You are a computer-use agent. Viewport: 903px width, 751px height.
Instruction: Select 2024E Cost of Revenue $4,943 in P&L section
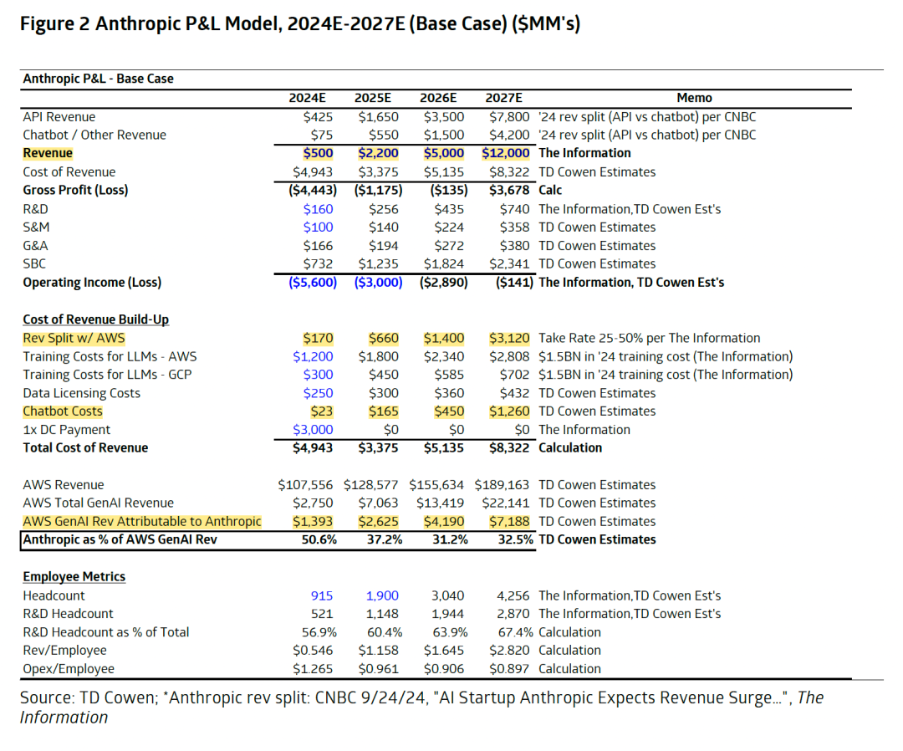coord(313,172)
